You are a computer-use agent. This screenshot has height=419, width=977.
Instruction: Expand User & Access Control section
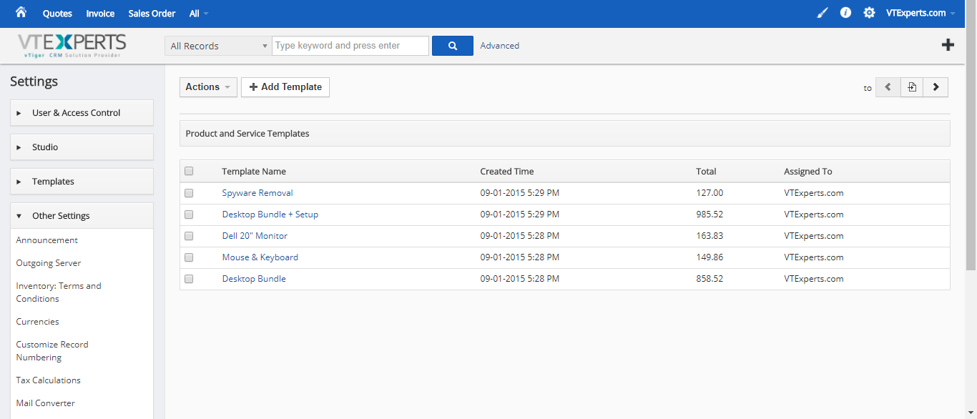coord(82,113)
